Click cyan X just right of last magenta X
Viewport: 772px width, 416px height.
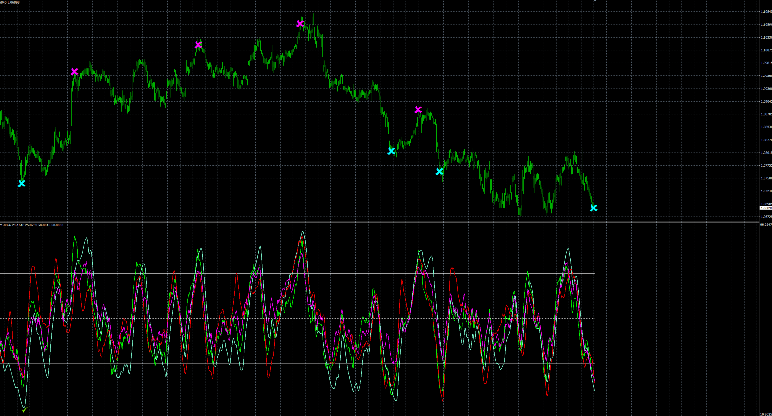tap(439, 171)
